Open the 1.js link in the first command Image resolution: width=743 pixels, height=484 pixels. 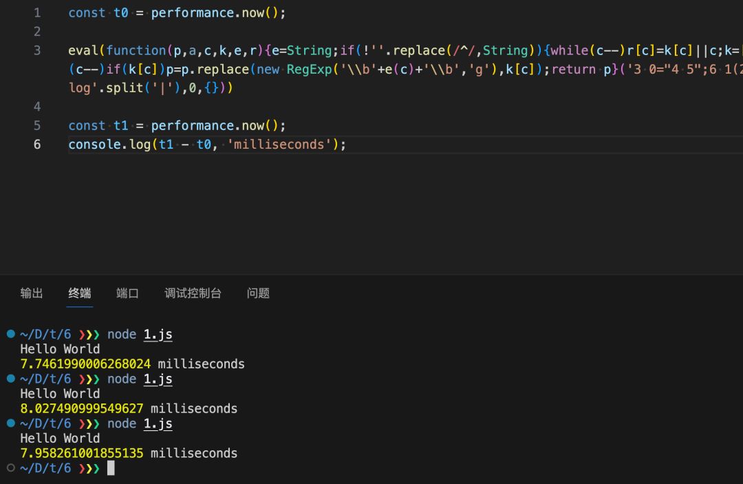pyautogui.click(x=158, y=335)
